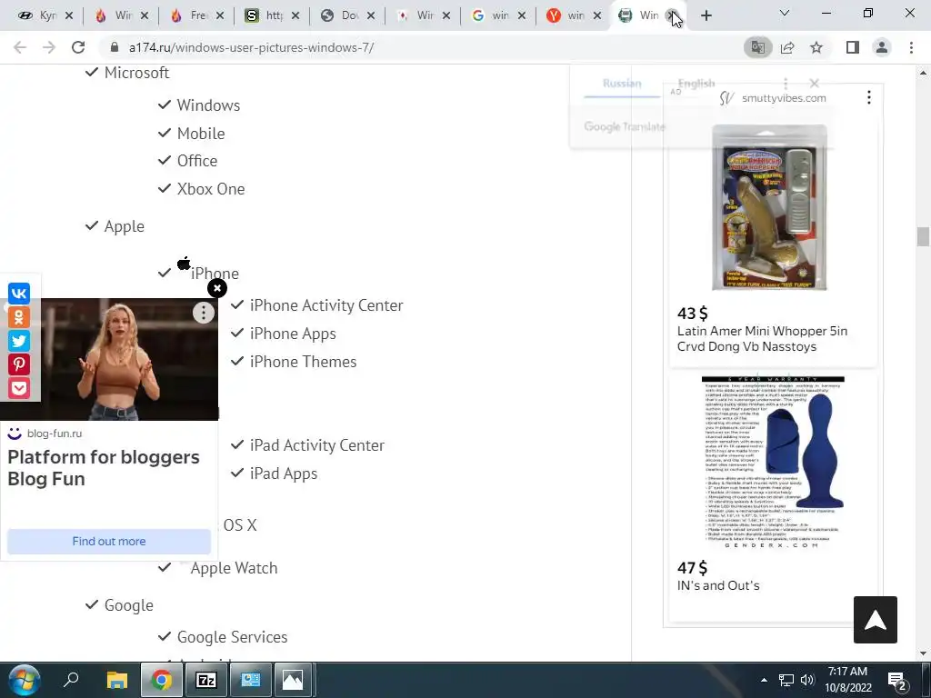
Task: Bookmark this page with the star
Action: click(x=816, y=47)
